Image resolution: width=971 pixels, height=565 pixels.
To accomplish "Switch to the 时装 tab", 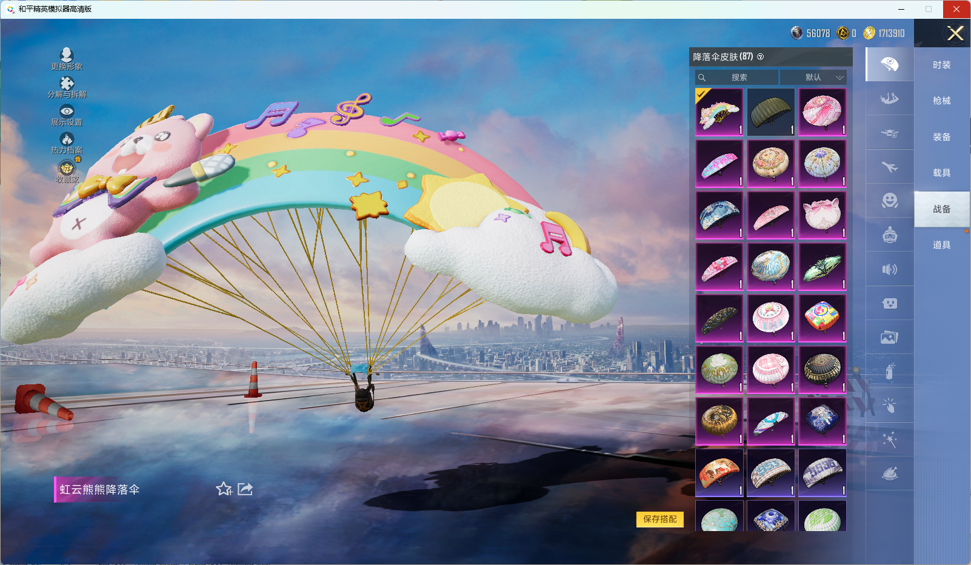I will click(941, 65).
